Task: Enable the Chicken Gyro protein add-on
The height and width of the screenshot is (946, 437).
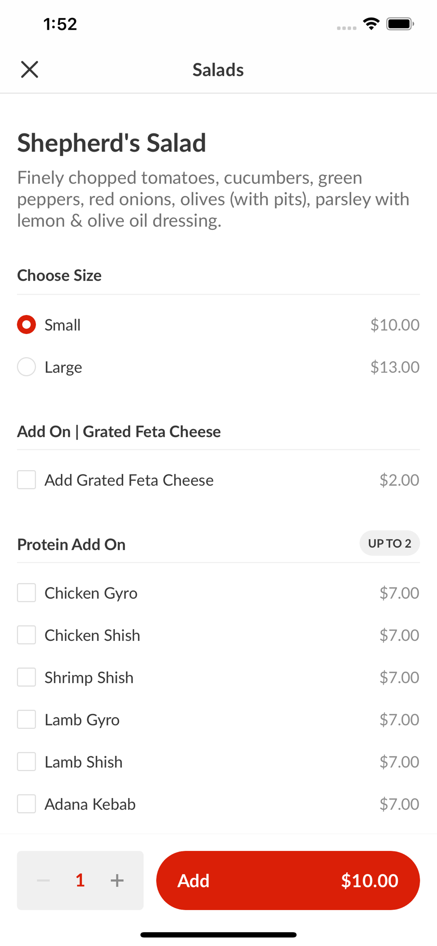Action: coord(26,593)
